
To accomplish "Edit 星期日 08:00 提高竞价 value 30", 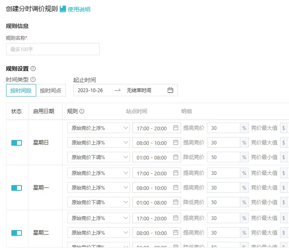I will [x=224, y=142].
